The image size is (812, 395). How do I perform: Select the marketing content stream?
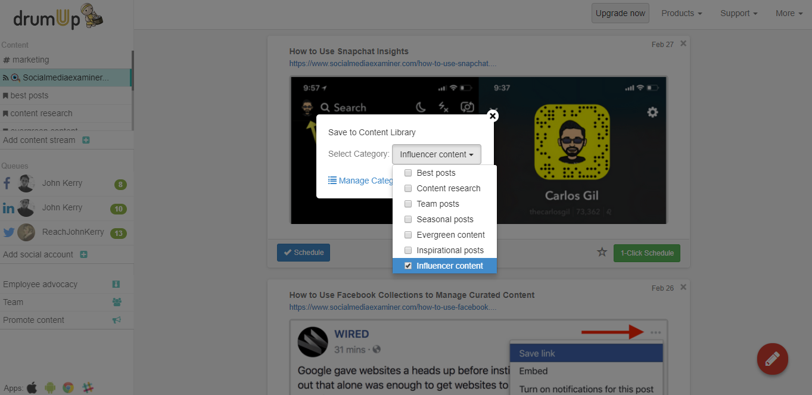pos(66,60)
